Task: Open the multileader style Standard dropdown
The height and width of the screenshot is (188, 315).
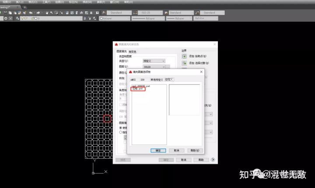Action: click(212, 13)
